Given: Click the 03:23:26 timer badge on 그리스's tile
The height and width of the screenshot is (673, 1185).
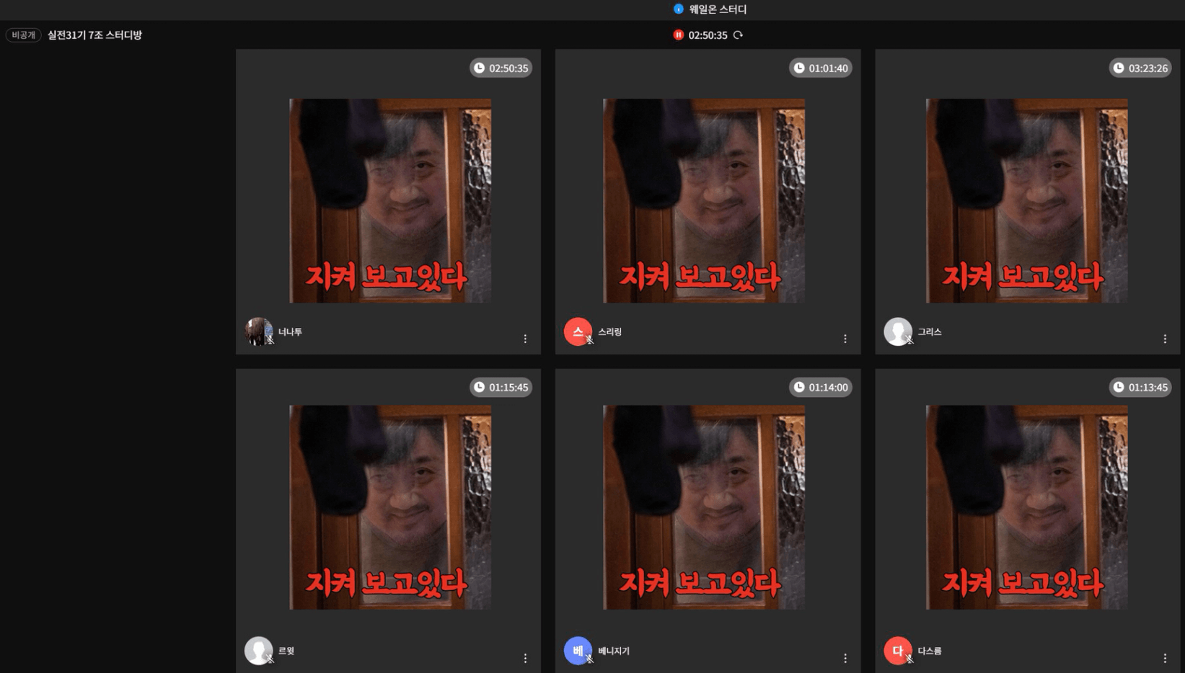Looking at the screenshot, I should point(1140,68).
